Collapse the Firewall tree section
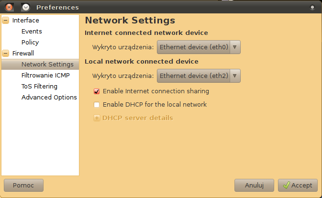Viewport: 322px width, 198px height. [6, 53]
